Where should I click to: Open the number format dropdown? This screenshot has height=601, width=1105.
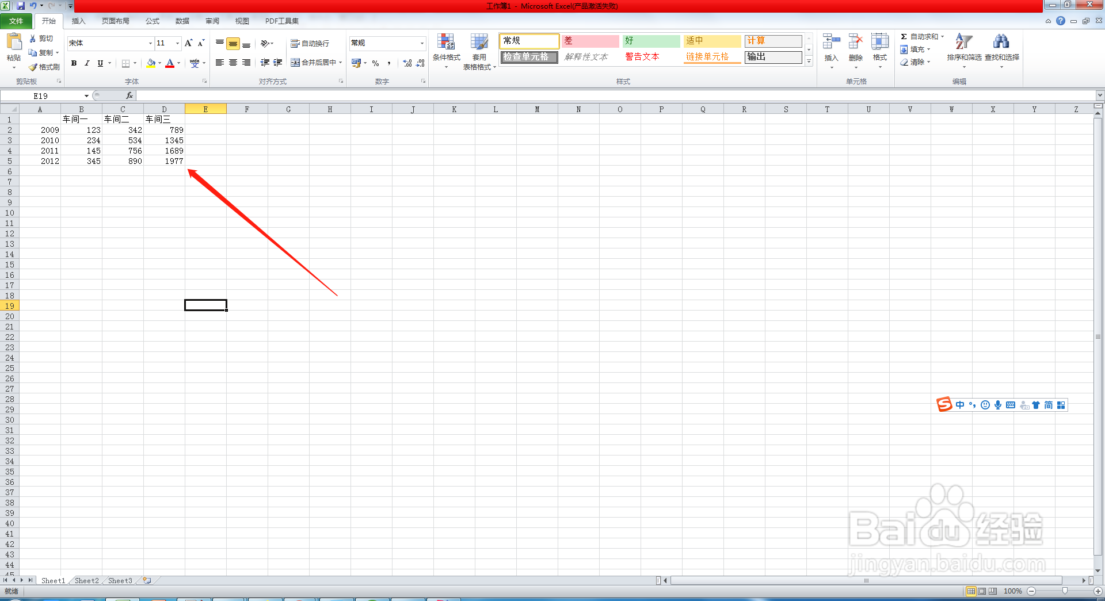(x=422, y=43)
